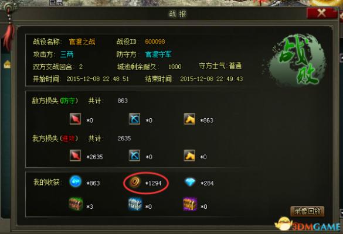This screenshot has height=234, width=343.
Task: Click the purple treasure chest icon
Action: tap(190, 204)
